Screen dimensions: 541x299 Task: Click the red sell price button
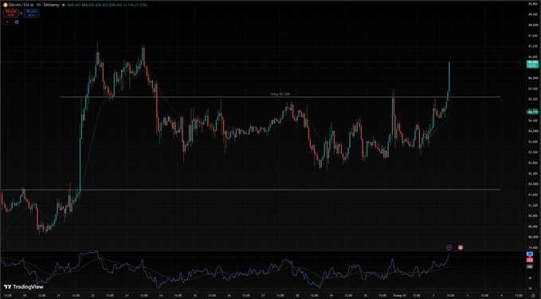coord(10,13)
